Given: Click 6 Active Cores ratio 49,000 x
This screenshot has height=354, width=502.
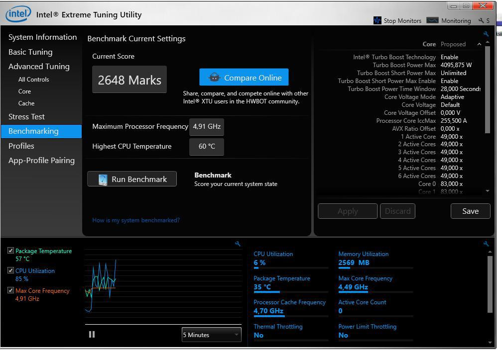Looking at the screenshot, I should click(x=451, y=176).
